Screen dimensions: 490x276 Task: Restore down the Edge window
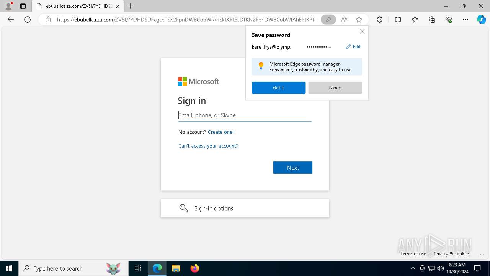464,6
